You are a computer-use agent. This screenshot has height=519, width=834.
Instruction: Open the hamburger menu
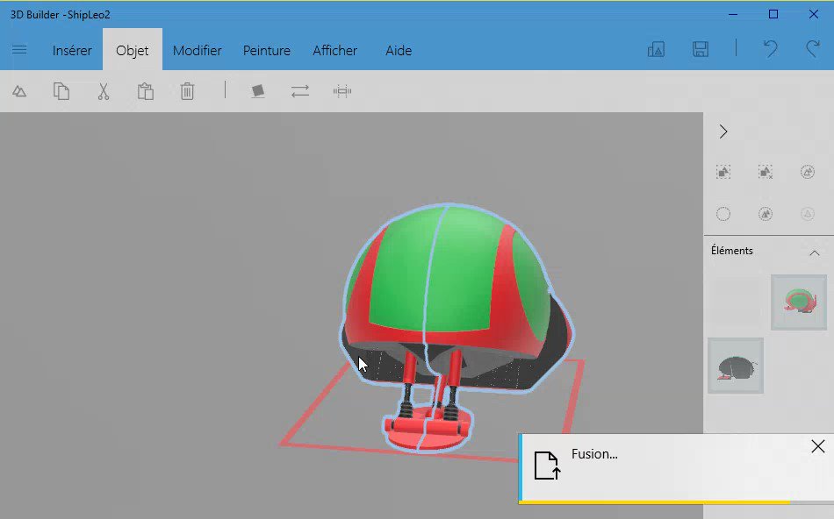(19, 50)
